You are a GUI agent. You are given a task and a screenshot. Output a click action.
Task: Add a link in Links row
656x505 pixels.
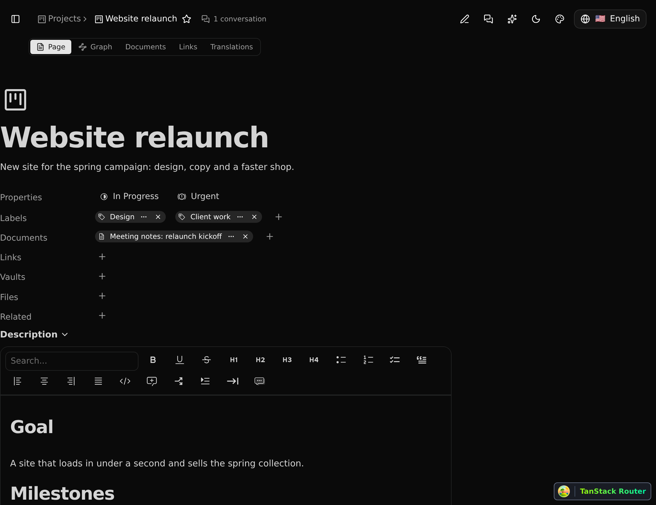(102, 257)
